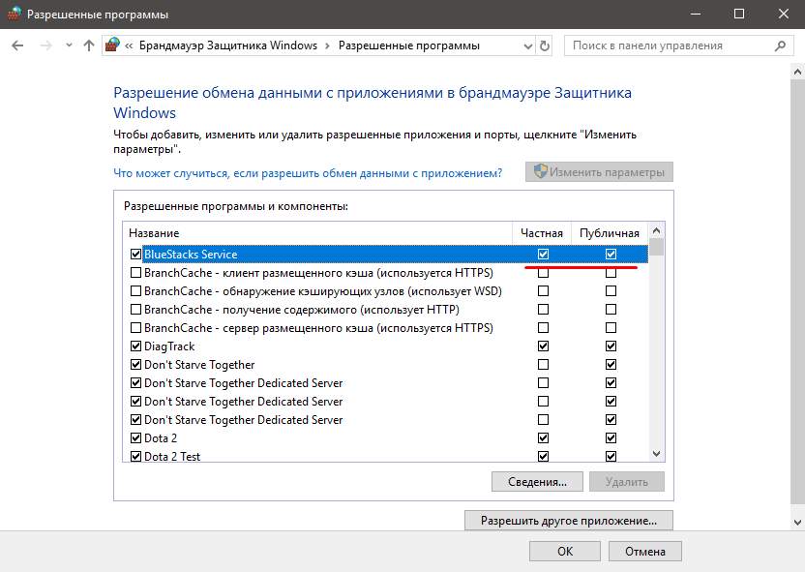
Task: Enable BranchCache клиент размещенного кэша checkbox
Action: (135, 273)
